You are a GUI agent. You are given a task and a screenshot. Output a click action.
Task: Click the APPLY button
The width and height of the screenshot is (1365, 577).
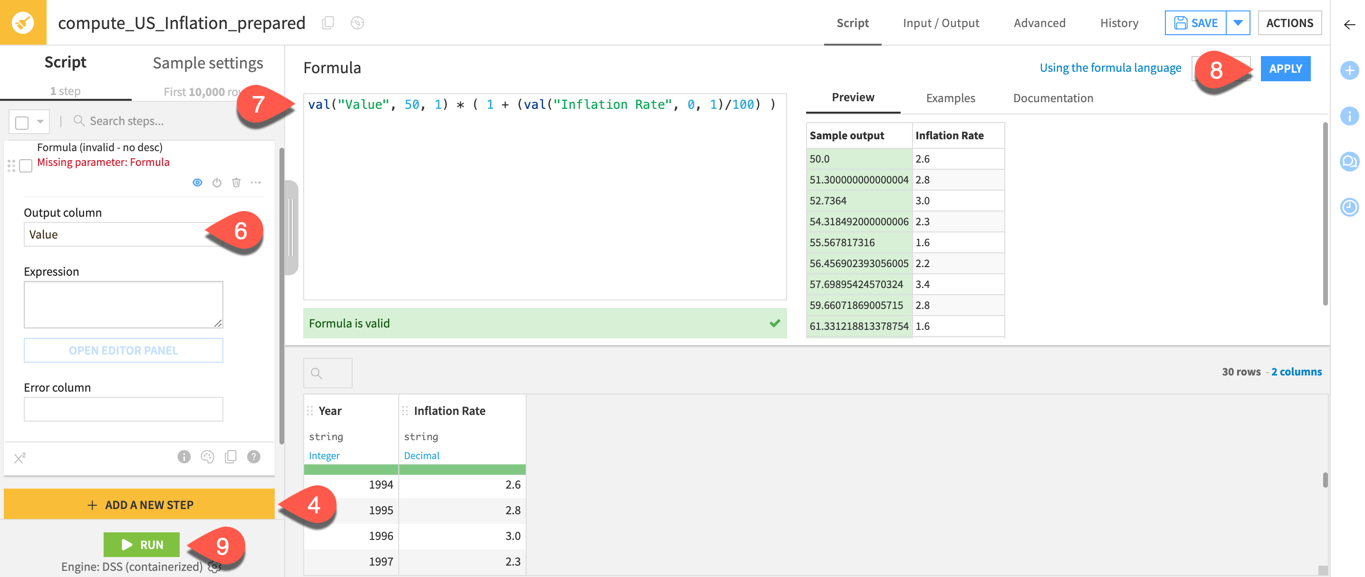click(1286, 68)
